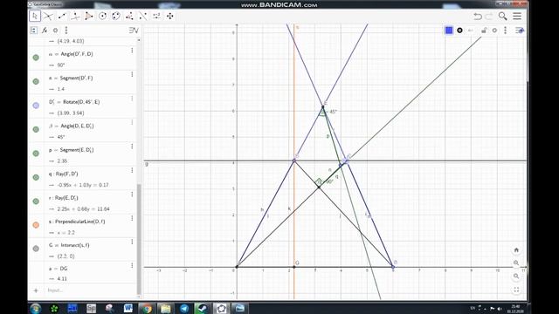Open the label style AA option
The image size is (559, 314).
point(471,31)
